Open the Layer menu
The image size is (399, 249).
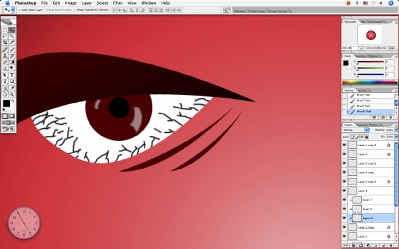[86, 3]
